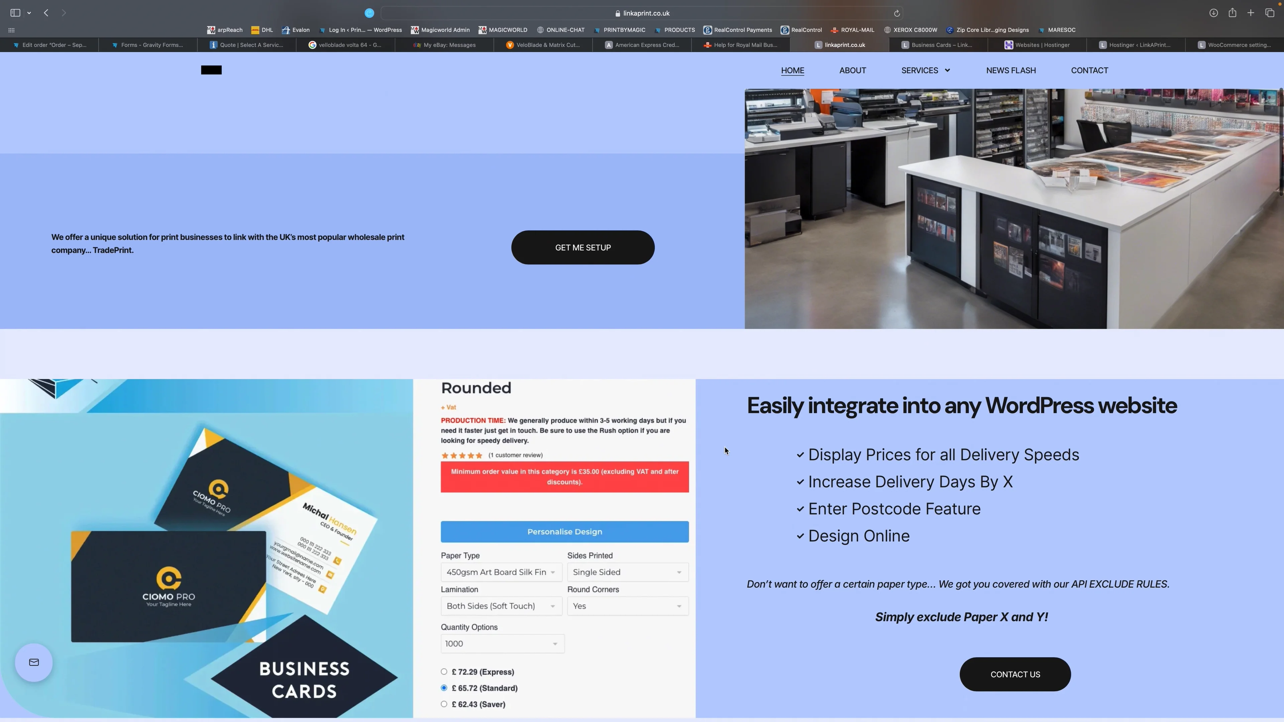This screenshot has width=1284, height=722.
Task: Open the arpReach bookmark
Action: tap(225, 30)
